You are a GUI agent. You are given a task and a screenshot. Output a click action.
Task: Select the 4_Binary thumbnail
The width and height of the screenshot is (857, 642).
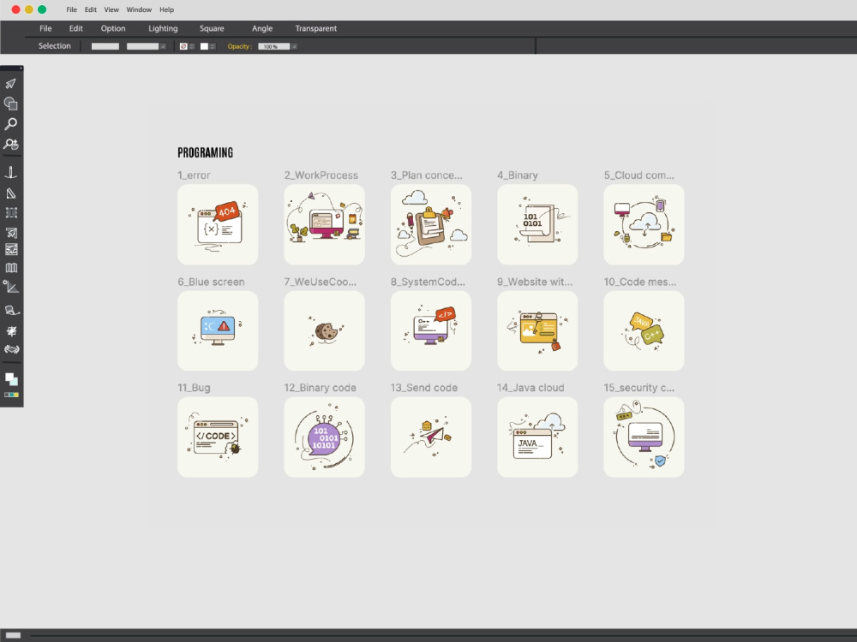tap(537, 224)
